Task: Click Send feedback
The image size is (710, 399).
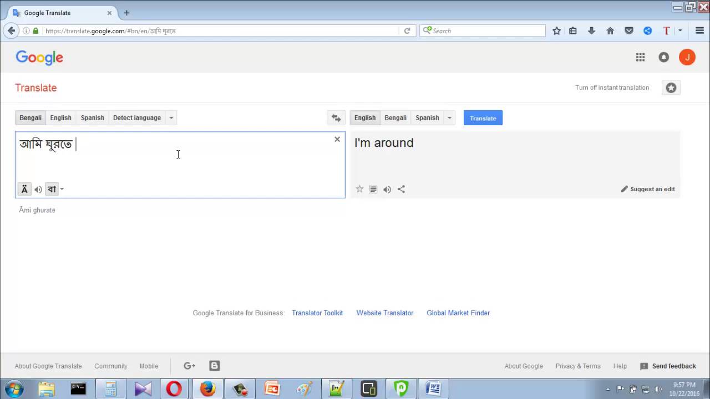Action: [x=668, y=366]
